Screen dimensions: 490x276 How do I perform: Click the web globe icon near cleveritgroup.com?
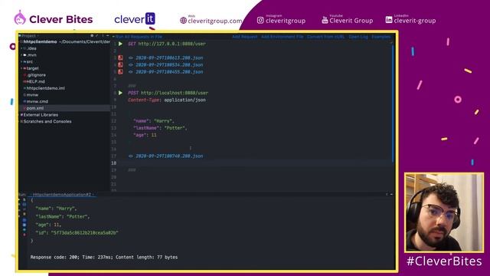coord(183,21)
